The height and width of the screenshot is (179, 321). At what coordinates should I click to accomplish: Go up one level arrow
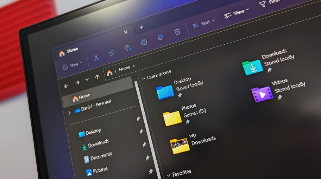(x=97, y=77)
